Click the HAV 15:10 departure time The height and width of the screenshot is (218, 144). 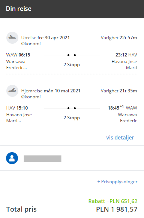(x=17, y=108)
